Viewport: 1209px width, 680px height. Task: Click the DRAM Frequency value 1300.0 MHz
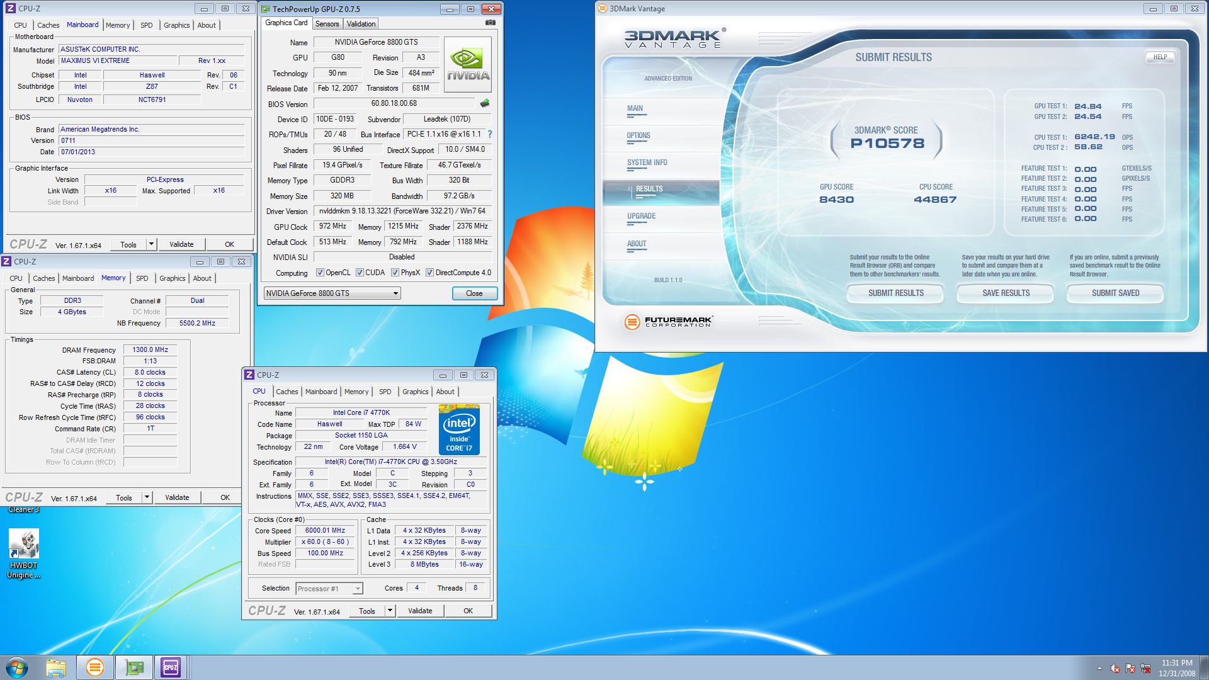pos(150,349)
